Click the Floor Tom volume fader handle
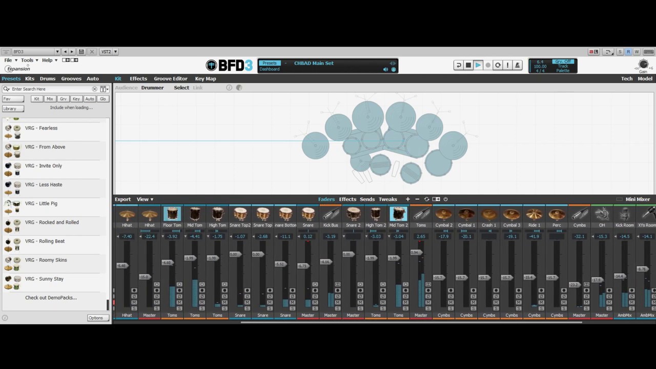The height and width of the screenshot is (369, 656). pyautogui.click(x=167, y=262)
